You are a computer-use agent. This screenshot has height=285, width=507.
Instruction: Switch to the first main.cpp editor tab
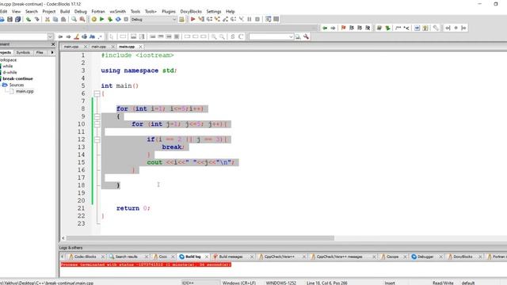coord(71,47)
